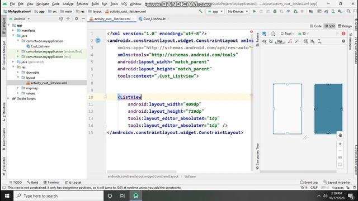Click Collapse All icon in Project panel
The image size is (358, 201).
tap(68, 18)
